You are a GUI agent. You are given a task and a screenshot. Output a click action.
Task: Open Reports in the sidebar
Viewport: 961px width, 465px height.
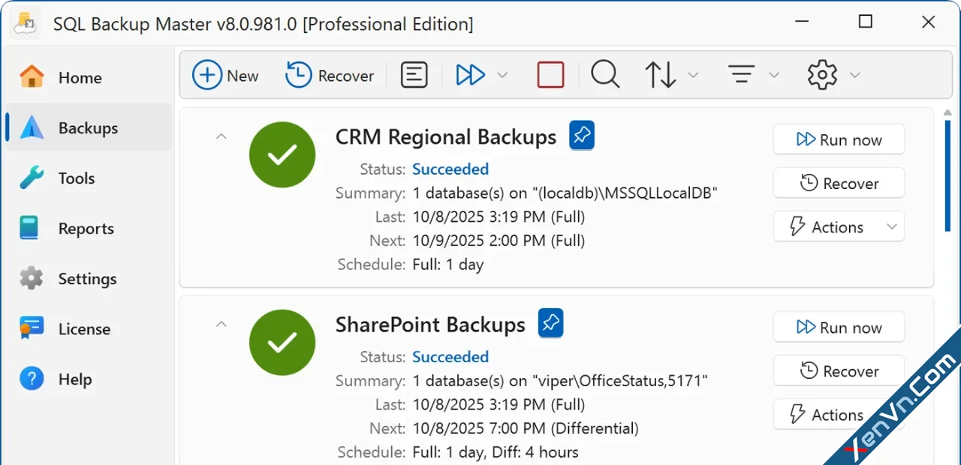tap(88, 228)
